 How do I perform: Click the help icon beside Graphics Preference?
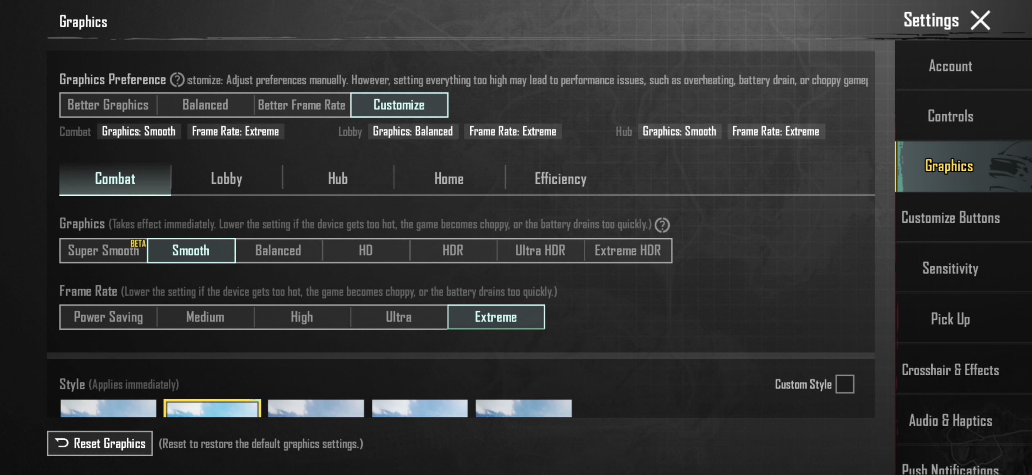[x=177, y=80]
